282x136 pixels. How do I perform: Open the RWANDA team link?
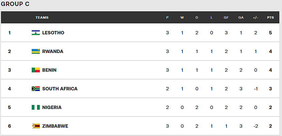pyautogui.click(x=53, y=51)
